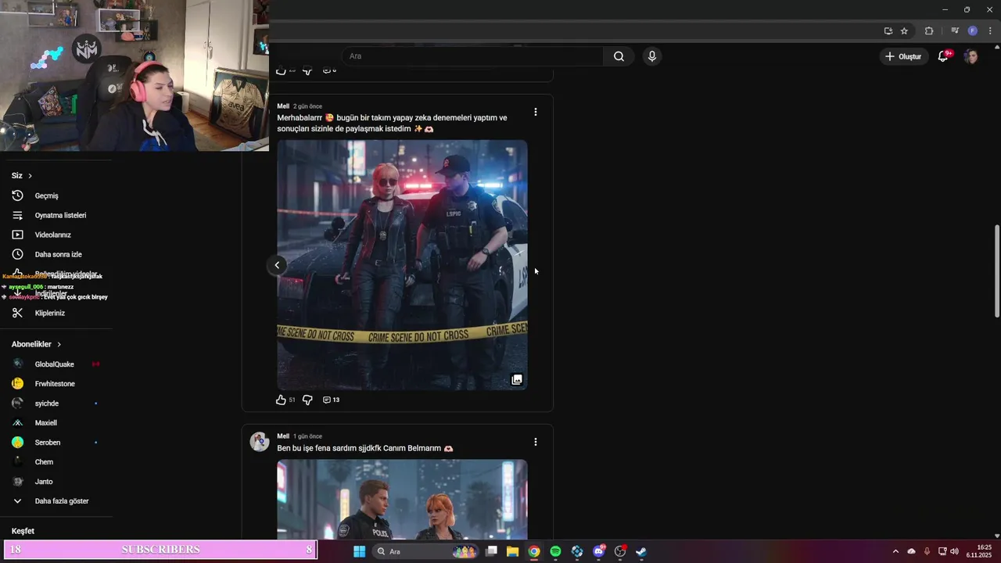Viewport: 1001px width, 563px height.
Task: Open Steam from the taskbar
Action: 641,551
